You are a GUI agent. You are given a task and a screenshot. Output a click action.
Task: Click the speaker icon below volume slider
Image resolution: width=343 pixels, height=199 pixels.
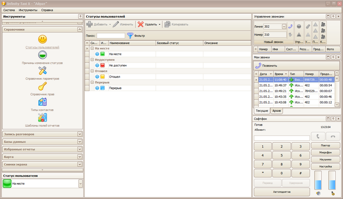point(318,193)
